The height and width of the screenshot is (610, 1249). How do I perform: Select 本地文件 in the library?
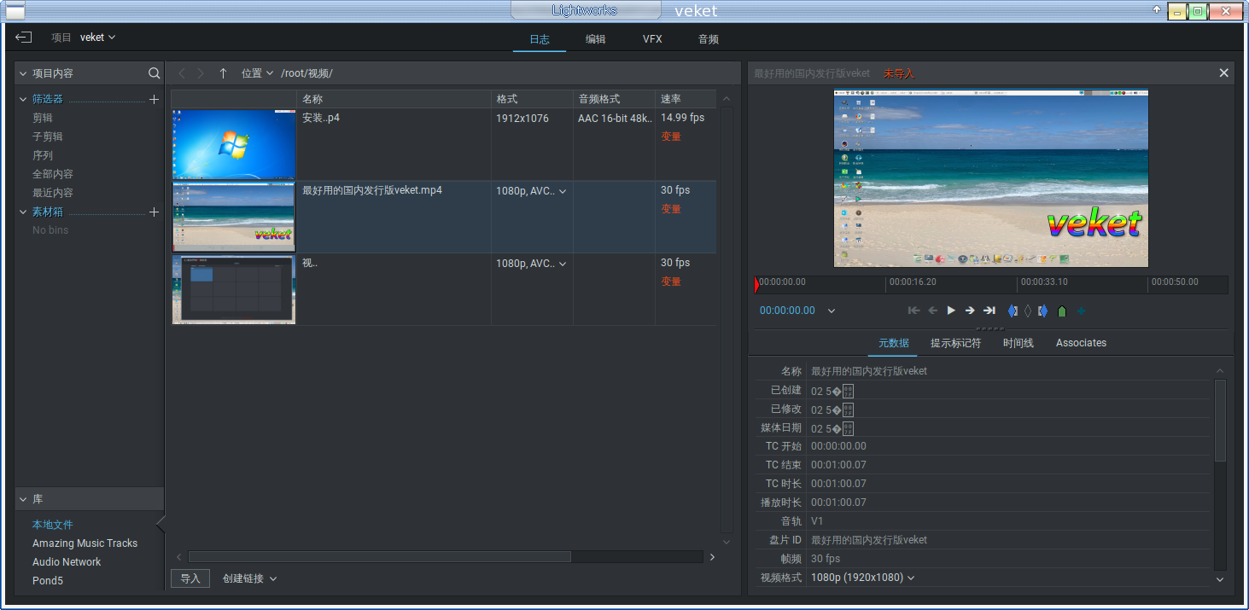53,525
